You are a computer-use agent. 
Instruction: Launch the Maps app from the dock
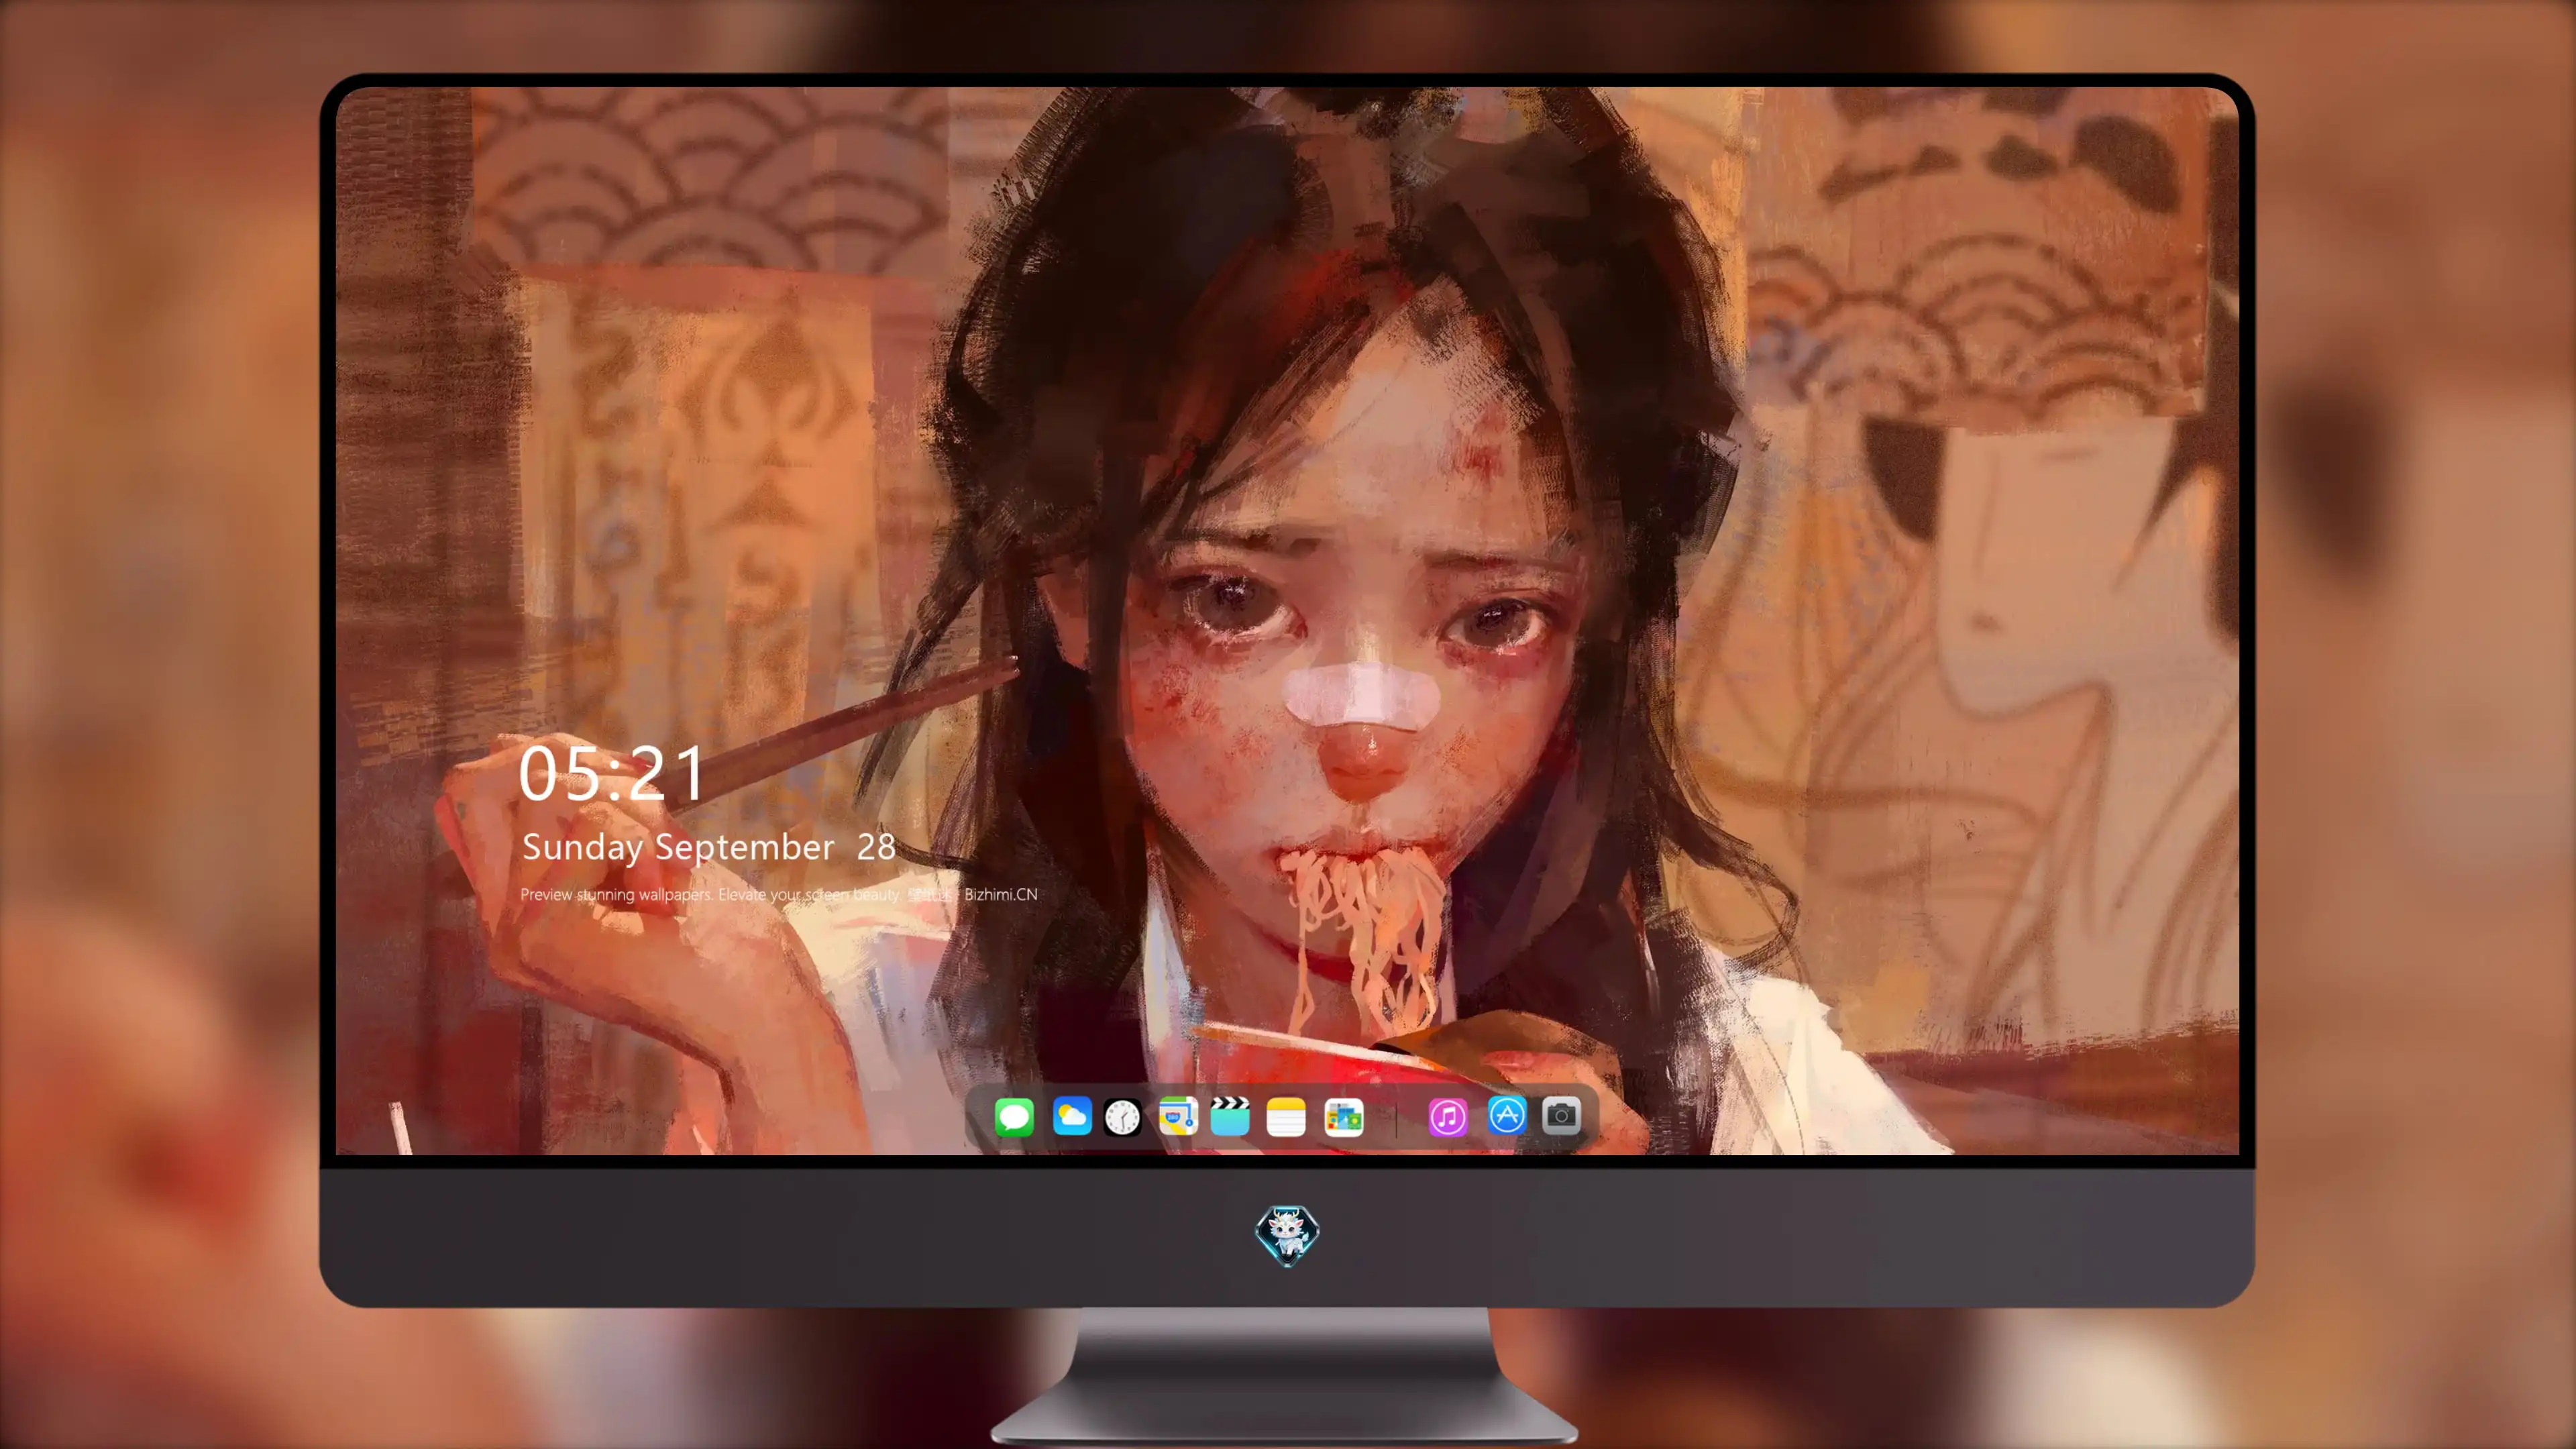[1178, 1117]
